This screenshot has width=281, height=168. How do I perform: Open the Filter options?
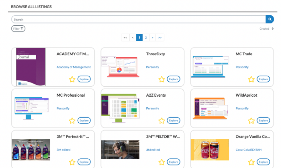click(18, 29)
